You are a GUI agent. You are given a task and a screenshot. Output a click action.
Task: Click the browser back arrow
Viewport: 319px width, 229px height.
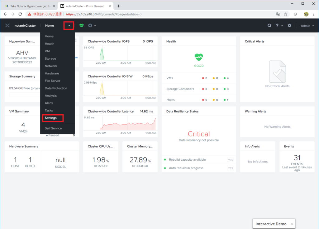tap(5, 14)
